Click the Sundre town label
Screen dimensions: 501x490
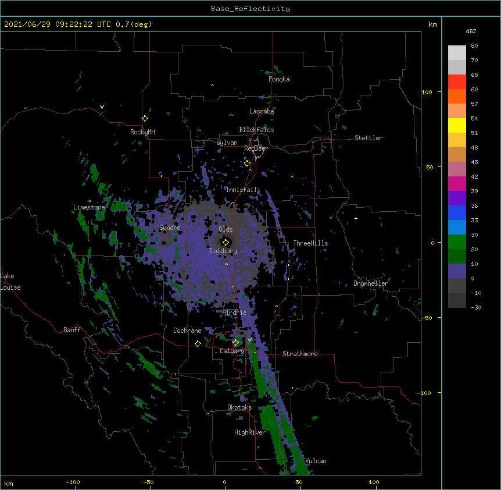170,228
